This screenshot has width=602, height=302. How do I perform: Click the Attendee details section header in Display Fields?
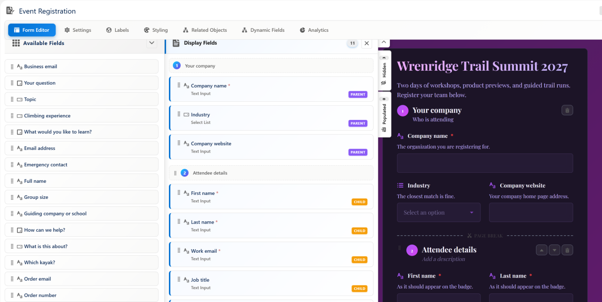click(x=271, y=173)
